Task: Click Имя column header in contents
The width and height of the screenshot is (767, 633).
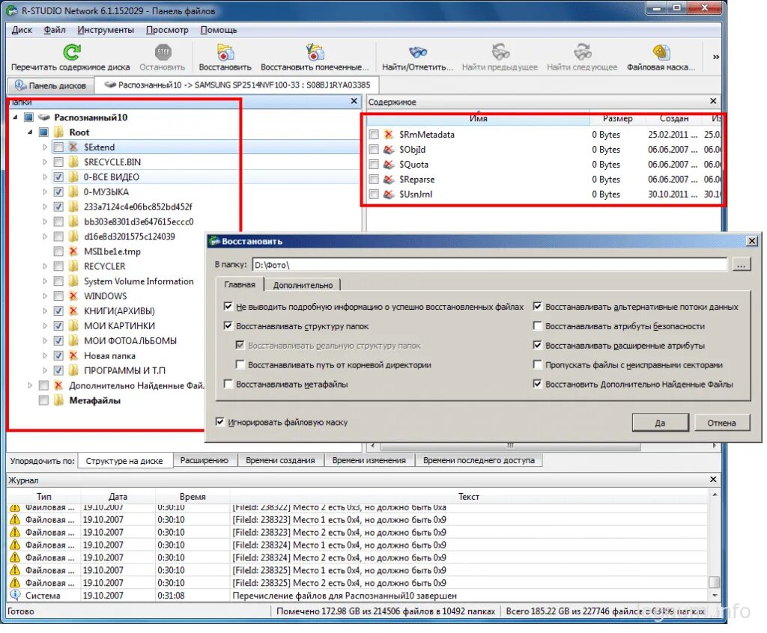Action: [x=478, y=118]
